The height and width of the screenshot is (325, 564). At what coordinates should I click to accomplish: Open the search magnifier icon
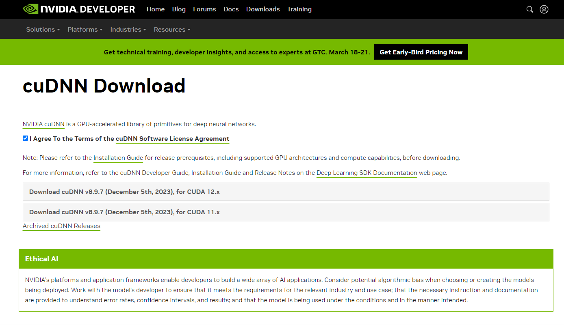point(529,9)
